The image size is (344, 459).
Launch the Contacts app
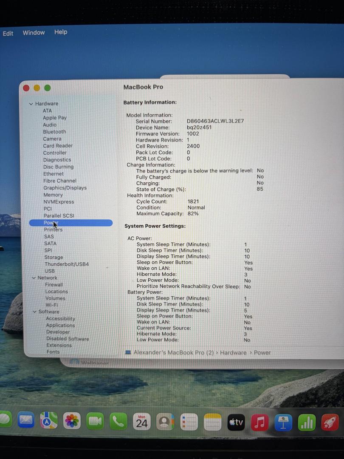click(x=165, y=422)
